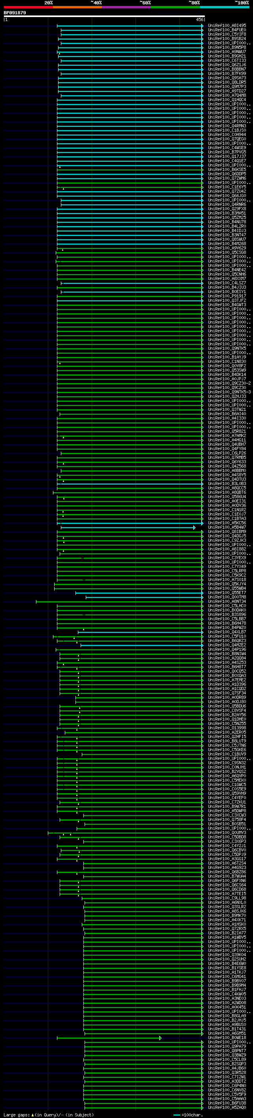Select hit UniRef100_Q00TM8
253x1118 pixels.
coord(227,597)
